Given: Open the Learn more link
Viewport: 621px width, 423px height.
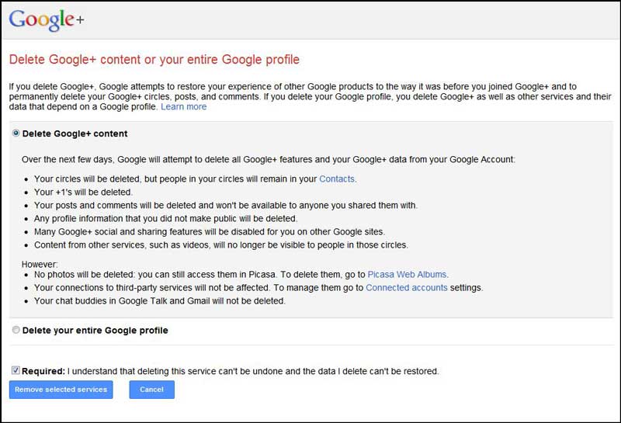Looking at the screenshot, I should point(183,106).
